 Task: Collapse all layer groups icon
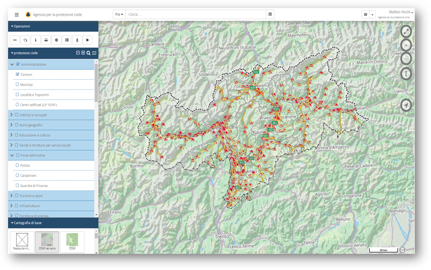tap(78, 53)
